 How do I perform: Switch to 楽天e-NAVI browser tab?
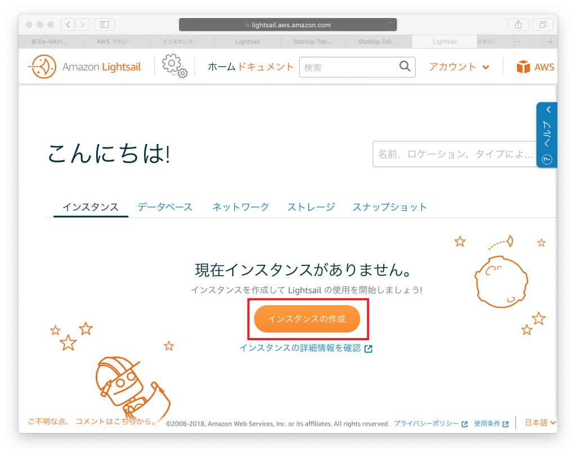51,42
